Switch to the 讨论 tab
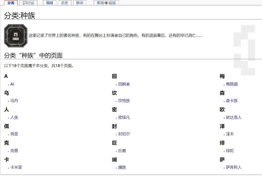Image resolution: width=262 pixels, height=176 pixels. tap(28, 3)
